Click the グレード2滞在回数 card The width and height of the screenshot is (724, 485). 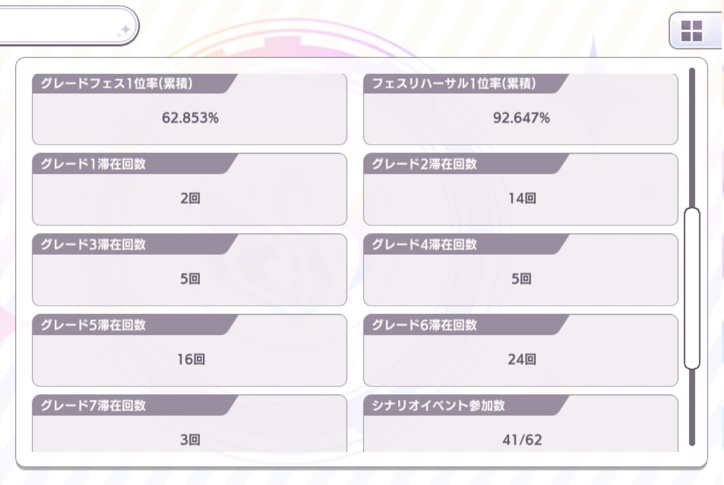[x=521, y=189]
